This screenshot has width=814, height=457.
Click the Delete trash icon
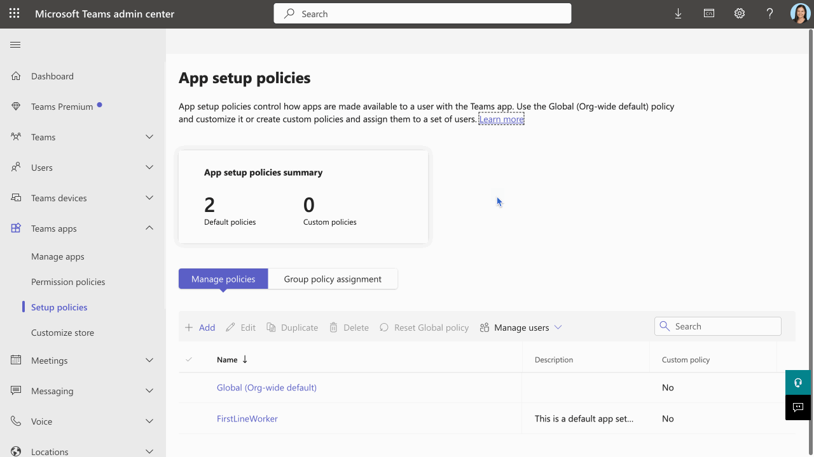coord(333,328)
